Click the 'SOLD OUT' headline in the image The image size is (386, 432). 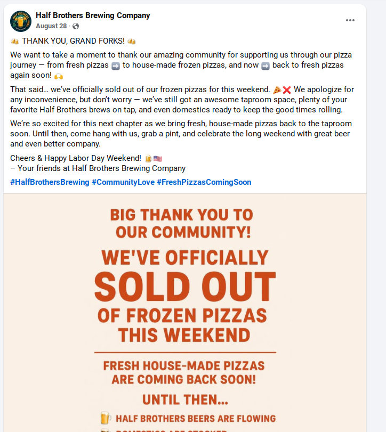[185, 287]
